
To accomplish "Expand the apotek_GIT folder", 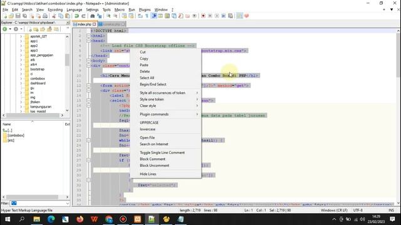I will pos(21,36).
